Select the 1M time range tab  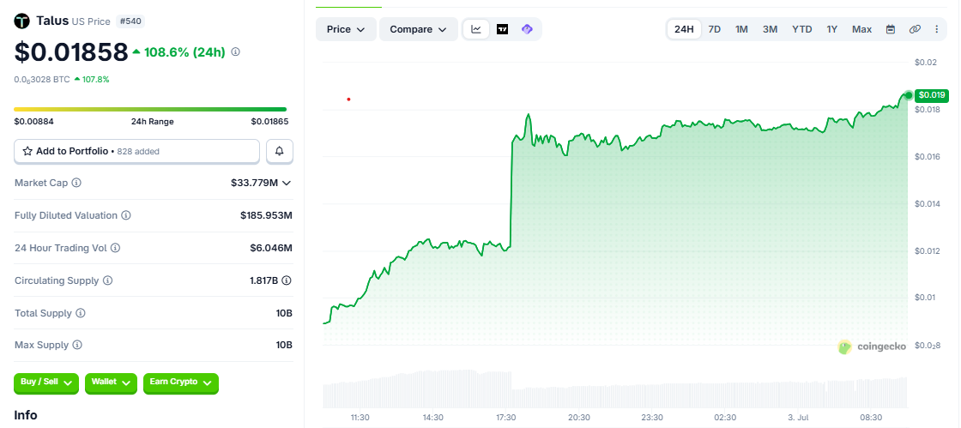(741, 29)
